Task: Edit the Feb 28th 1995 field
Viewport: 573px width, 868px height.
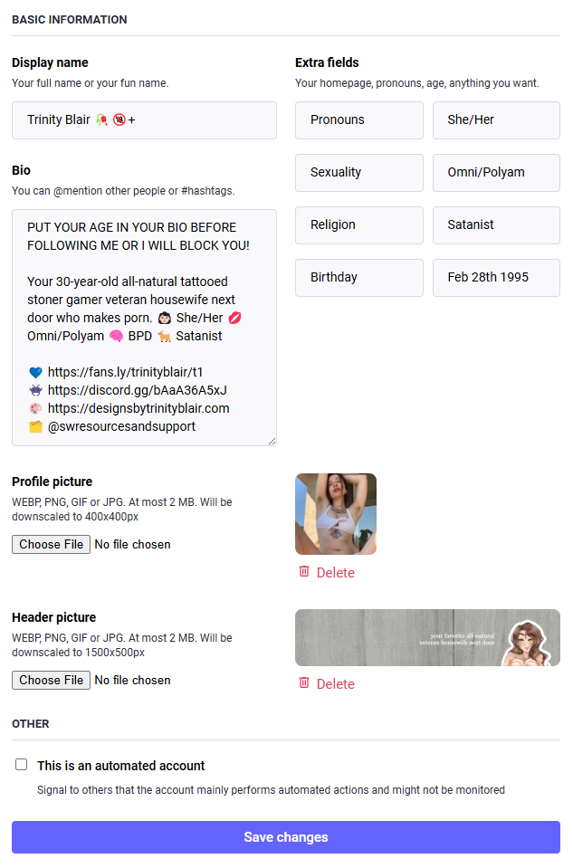Action: pyautogui.click(x=496, y=278)
